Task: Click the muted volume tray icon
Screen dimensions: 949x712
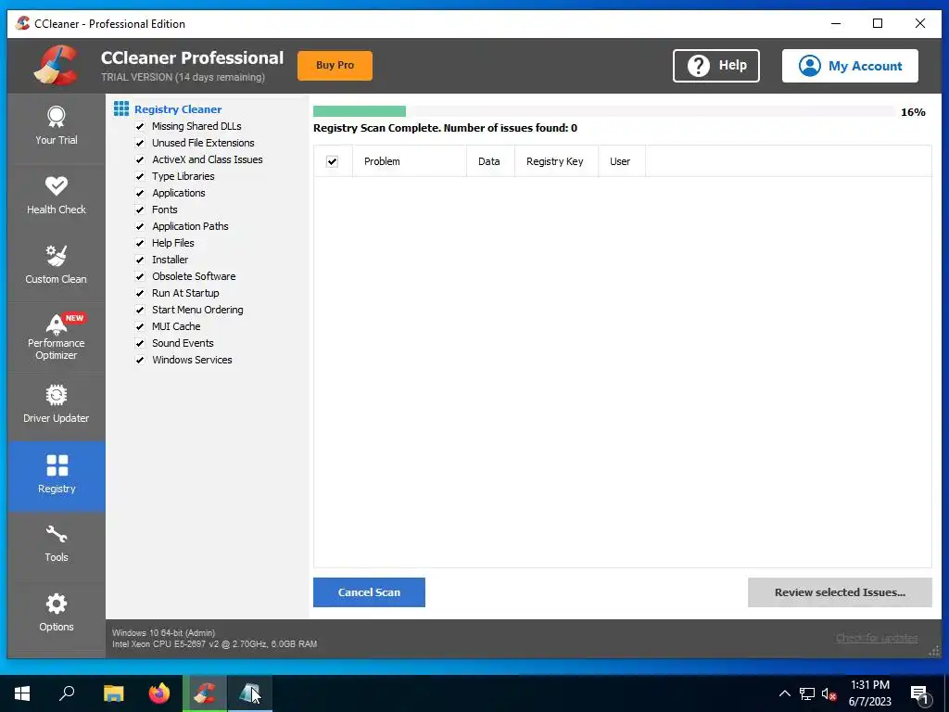Action: [x=829, y=693]
